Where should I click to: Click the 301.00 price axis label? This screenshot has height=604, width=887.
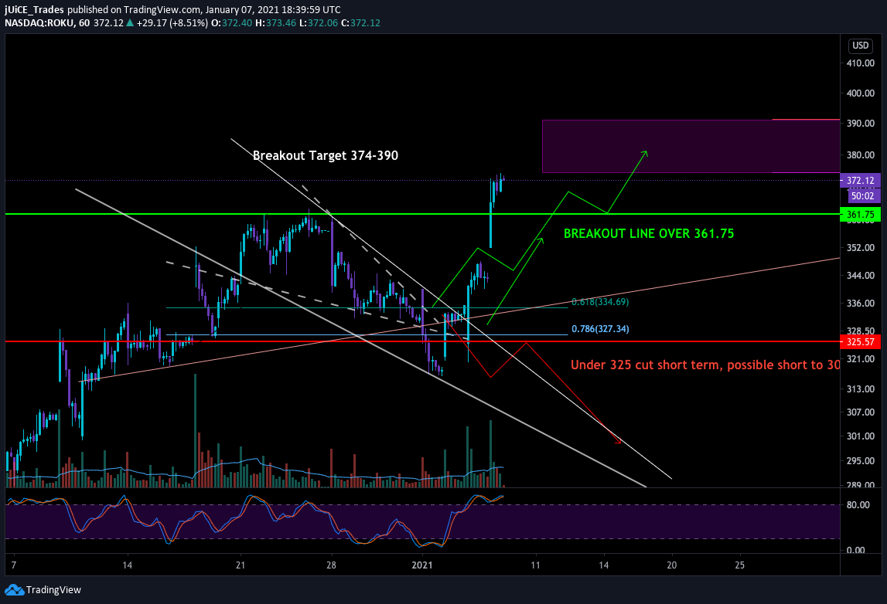coord(861,436)
